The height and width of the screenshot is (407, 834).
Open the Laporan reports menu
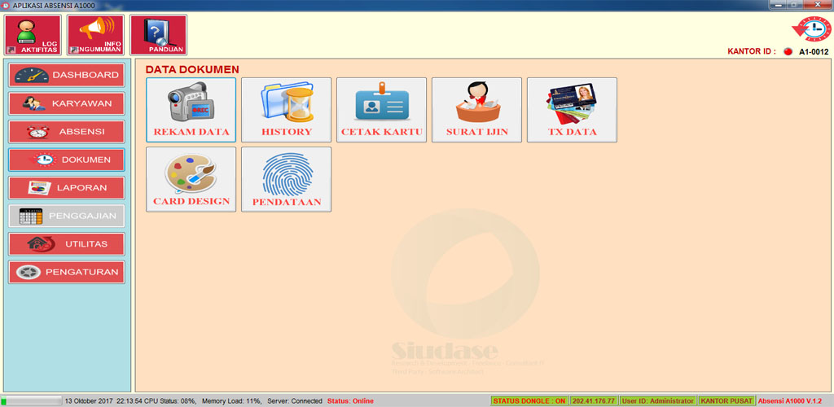[67, 188]
